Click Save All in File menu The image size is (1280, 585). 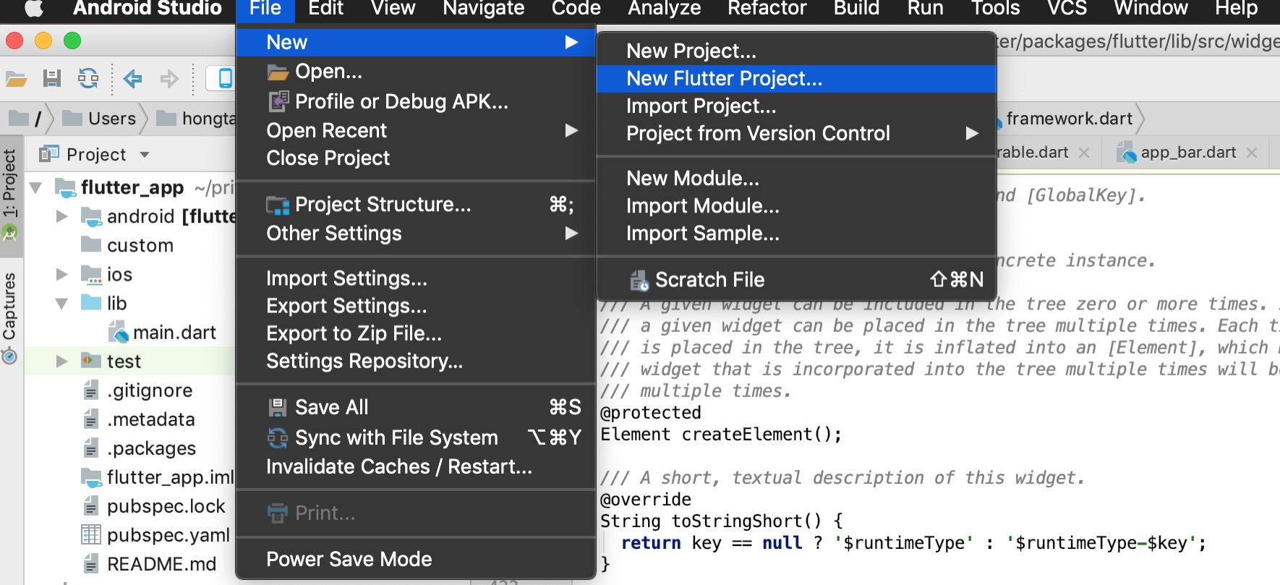416,407
